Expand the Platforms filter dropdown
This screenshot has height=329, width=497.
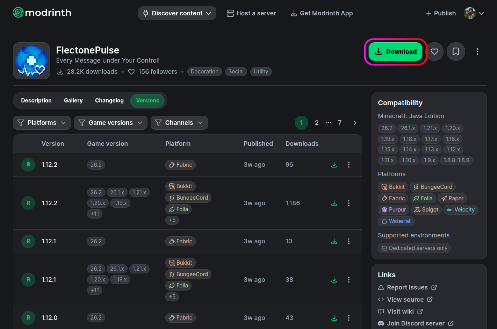click(42, 123)
